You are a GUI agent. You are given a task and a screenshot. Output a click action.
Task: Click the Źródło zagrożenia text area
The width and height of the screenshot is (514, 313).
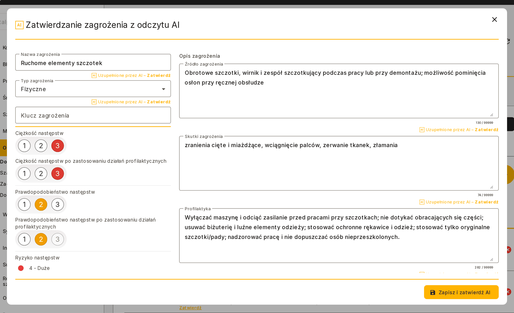tap(339, 91)
